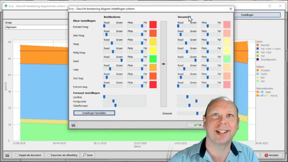Click Beeldscherm Rood-Groen slider for Goed

(x=113, y=60)
